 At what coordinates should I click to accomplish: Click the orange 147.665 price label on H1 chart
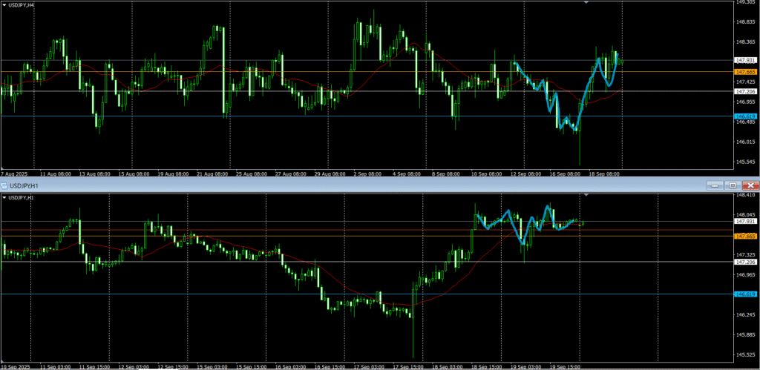point(744,236)
